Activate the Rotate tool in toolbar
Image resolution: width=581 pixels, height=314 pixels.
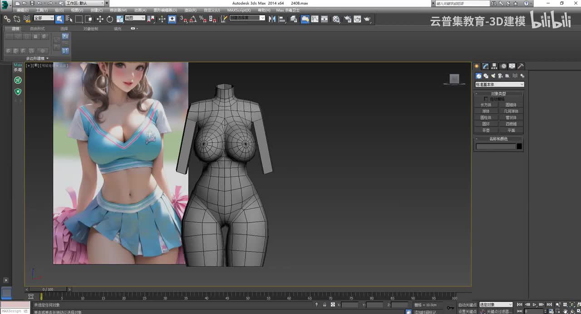(109, 19)
